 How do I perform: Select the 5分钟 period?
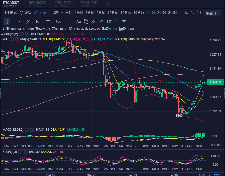pyautogui.click(x=101, y=13)
